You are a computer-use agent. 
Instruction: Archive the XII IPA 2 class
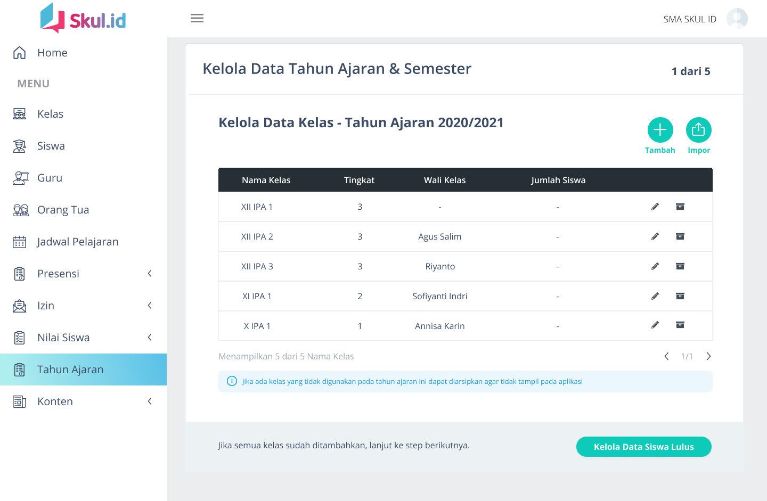pos(680,236)
